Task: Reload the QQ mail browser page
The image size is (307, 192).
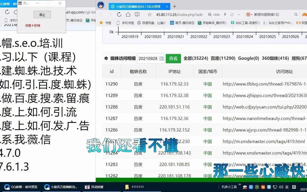Action: pyautogui.click(x=7, y=12)
